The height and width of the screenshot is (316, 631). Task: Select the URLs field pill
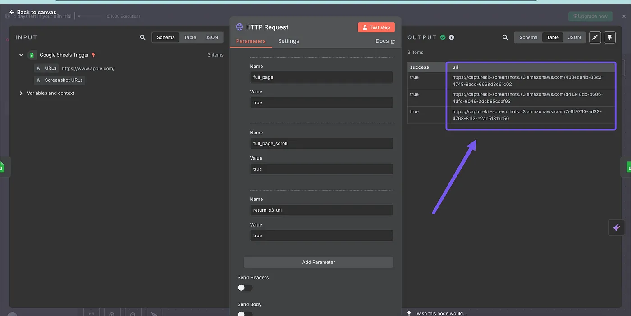[x=46, y=68]
